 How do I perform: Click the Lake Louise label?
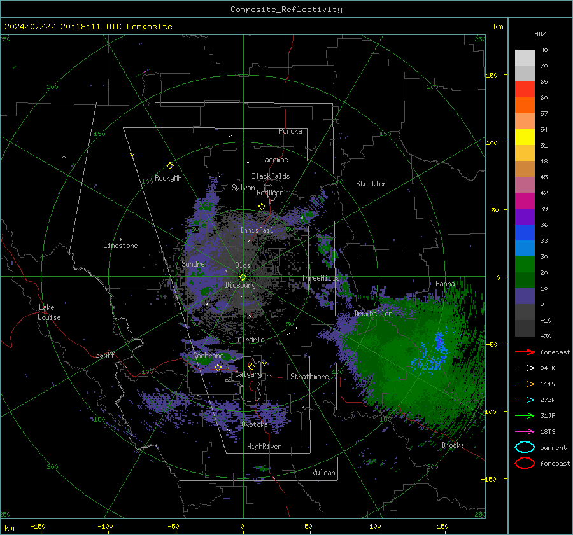(49, 312)
